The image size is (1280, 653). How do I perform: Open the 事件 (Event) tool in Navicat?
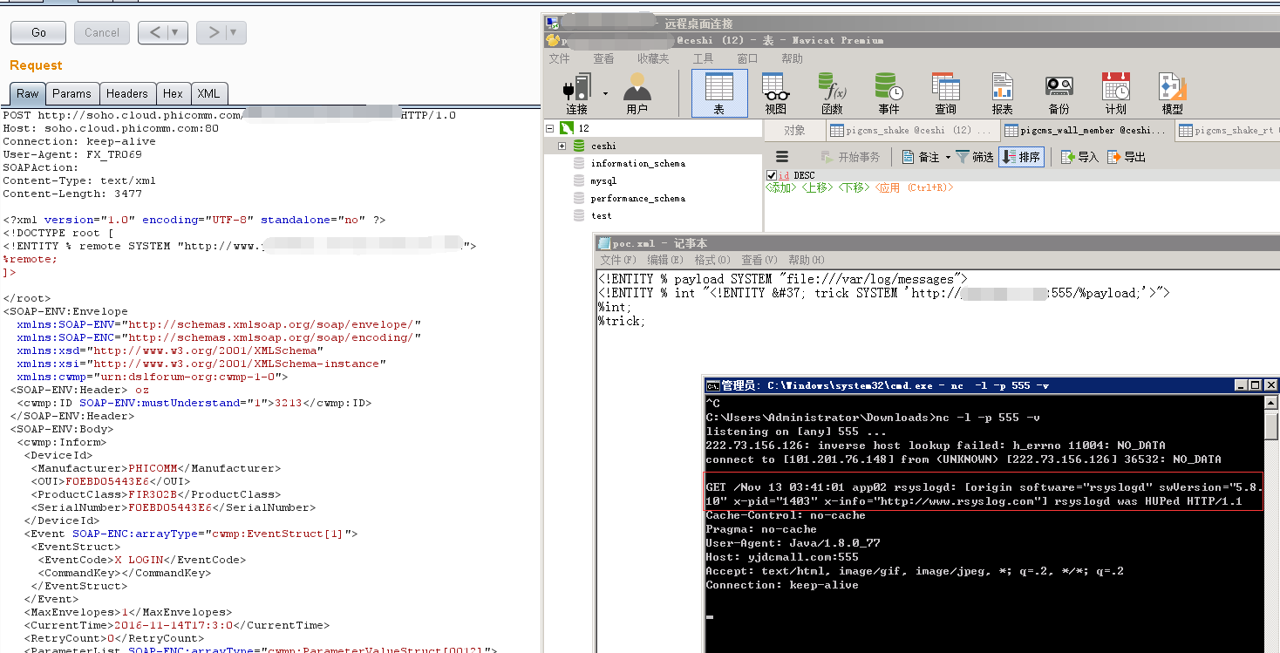tap(889, 94)
